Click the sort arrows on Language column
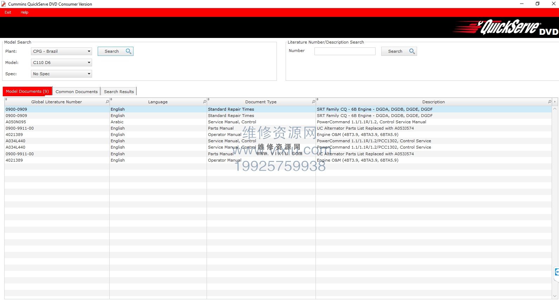This screenshot has height=300, width=559. pyautogui.click(x=111, y=99)
